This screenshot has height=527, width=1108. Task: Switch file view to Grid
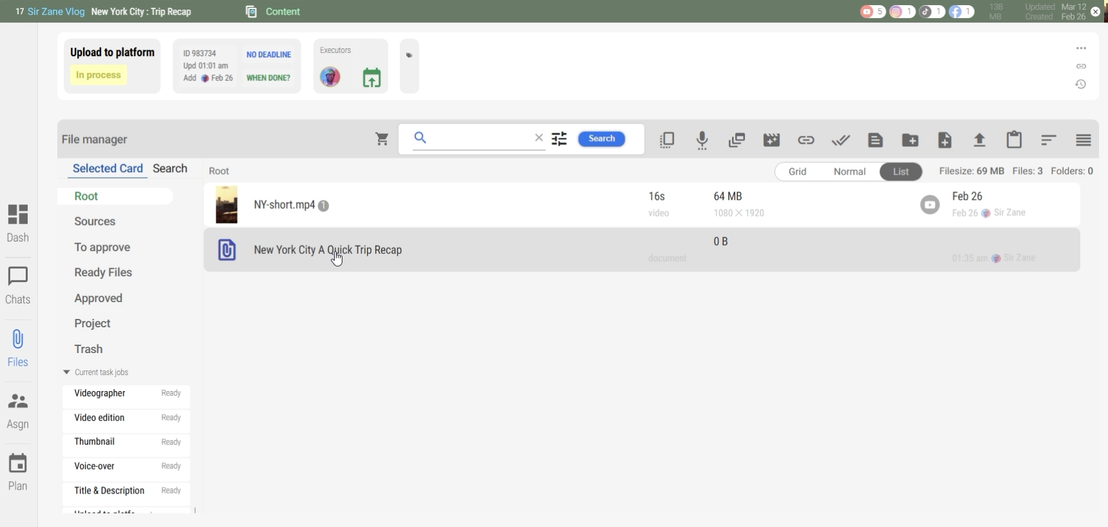click(798, 172)
